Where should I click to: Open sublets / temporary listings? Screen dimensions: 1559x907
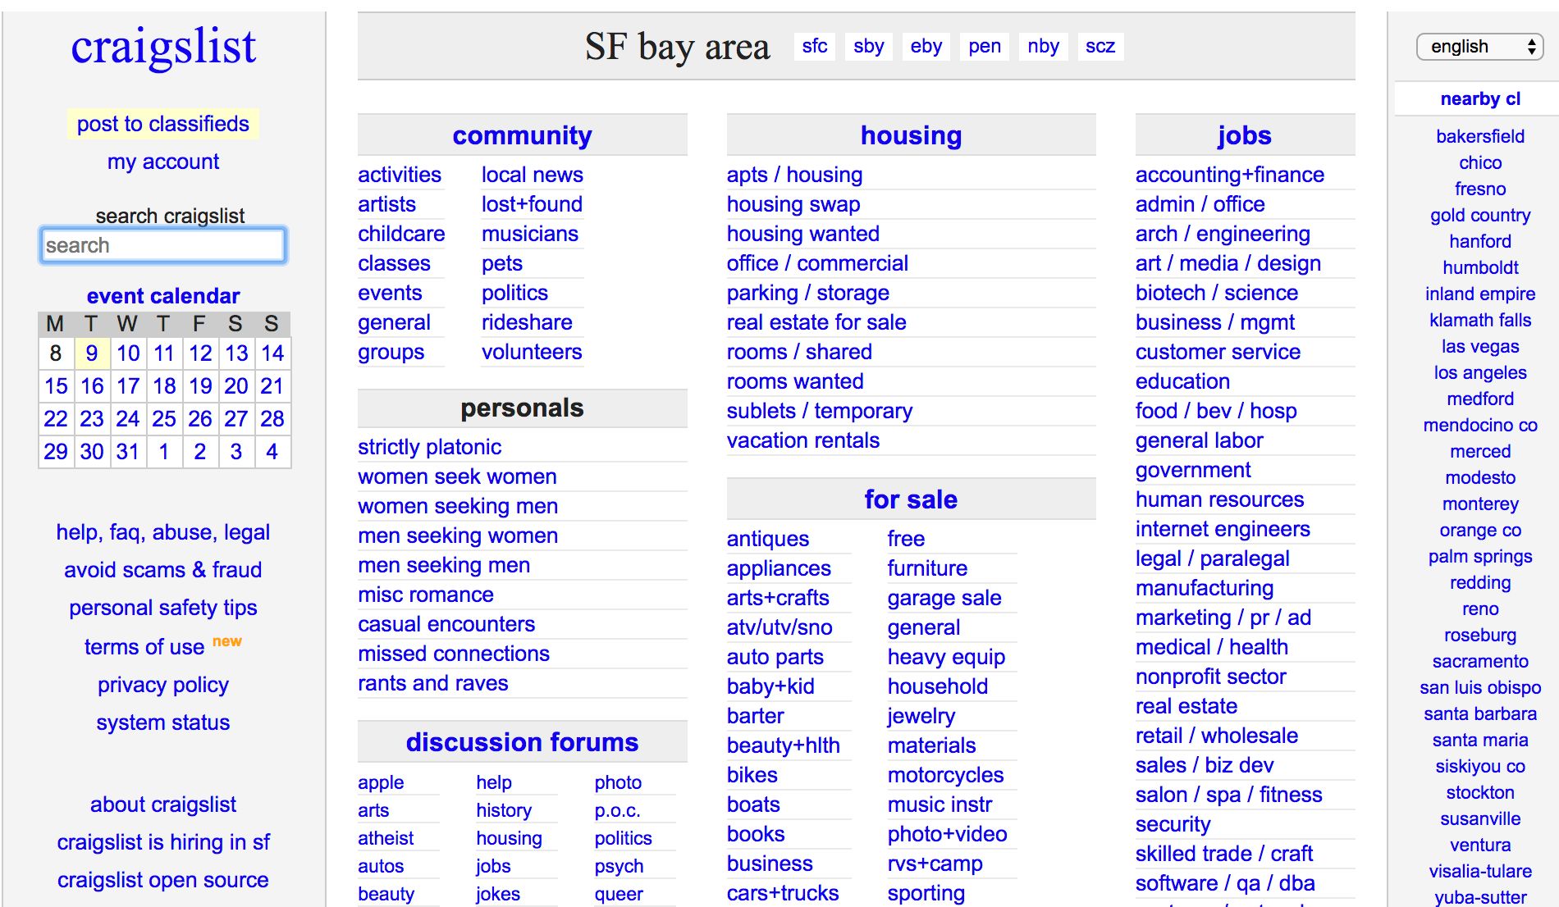820,411
